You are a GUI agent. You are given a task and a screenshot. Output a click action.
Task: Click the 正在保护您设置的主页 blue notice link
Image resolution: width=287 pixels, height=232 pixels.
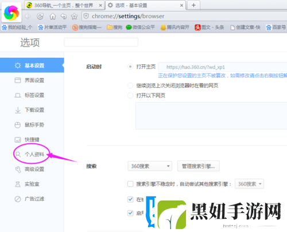pyautogui.click(x=223, y=76)
